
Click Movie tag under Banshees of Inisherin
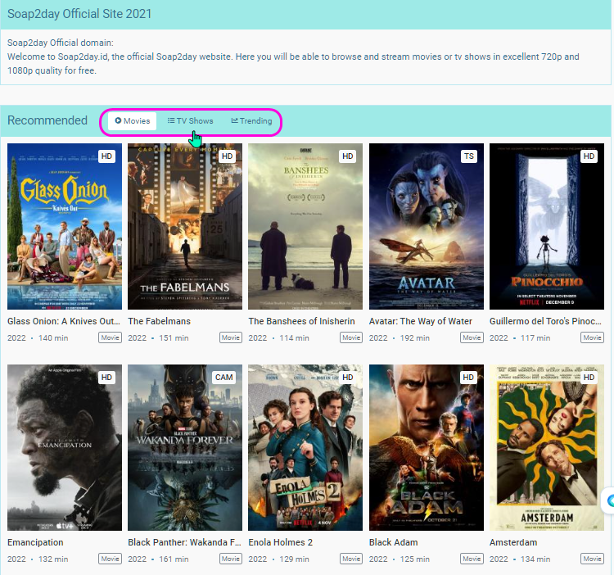(x=351, y=337)
